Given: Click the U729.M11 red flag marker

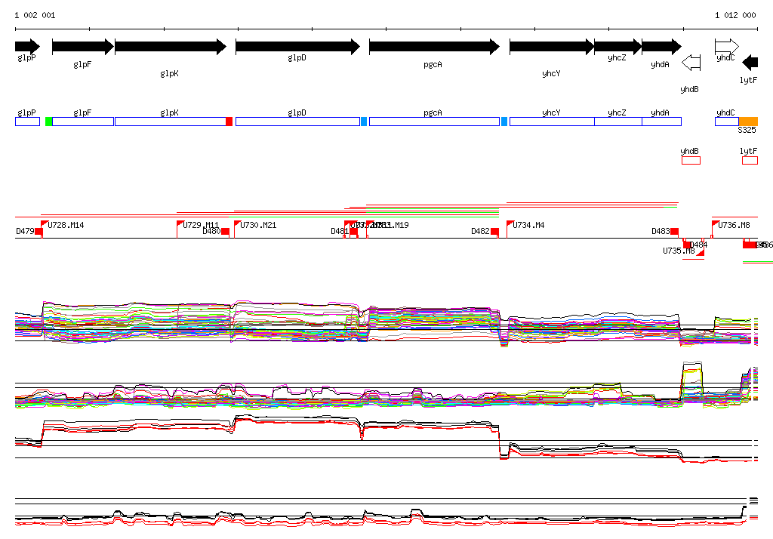Looking at the screenshot, I should (180, 224).
